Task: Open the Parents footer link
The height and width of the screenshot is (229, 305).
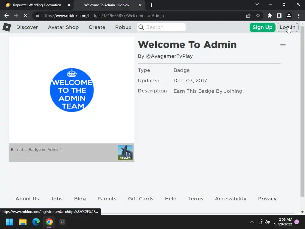Action: (x=107, y=199)
